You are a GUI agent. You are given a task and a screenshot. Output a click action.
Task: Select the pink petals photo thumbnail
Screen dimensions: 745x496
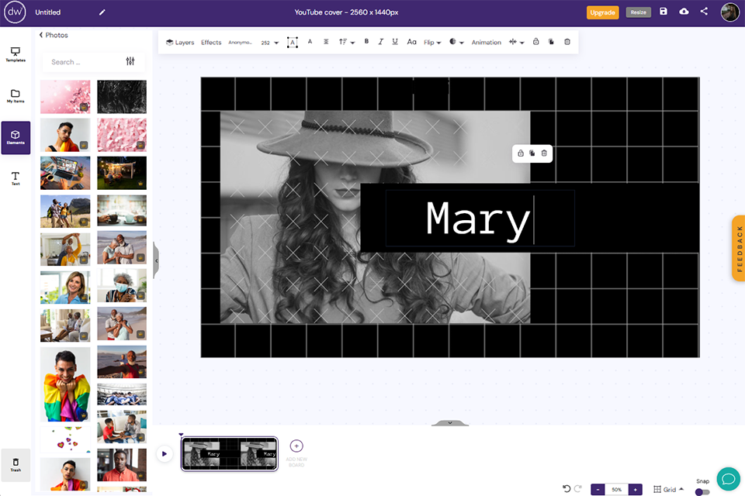[x=122, y=135]
